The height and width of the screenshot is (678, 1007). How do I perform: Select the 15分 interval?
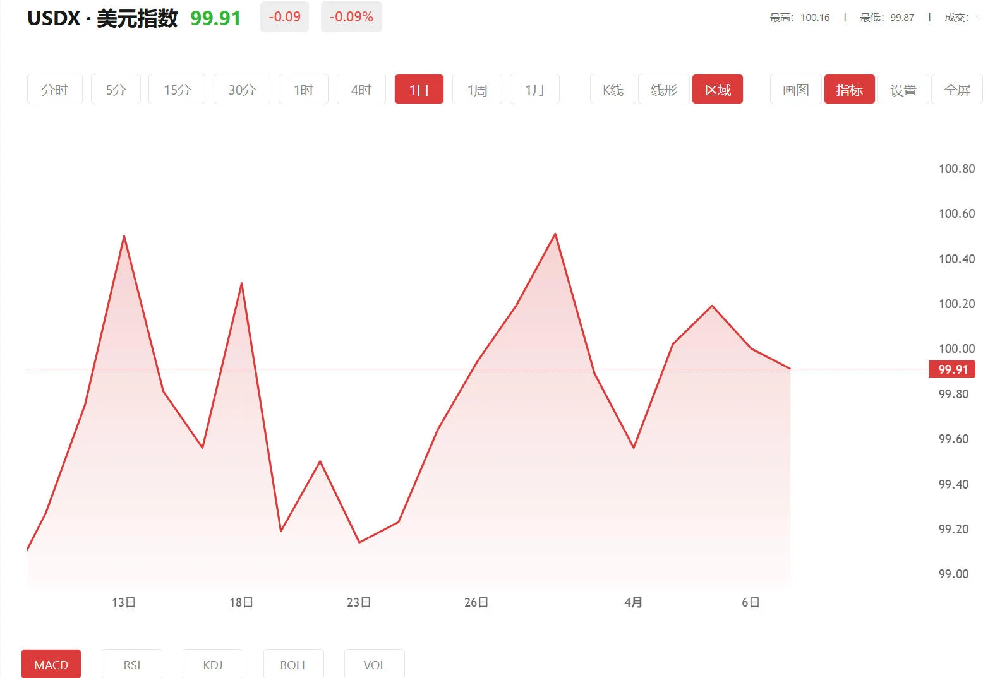177,90
